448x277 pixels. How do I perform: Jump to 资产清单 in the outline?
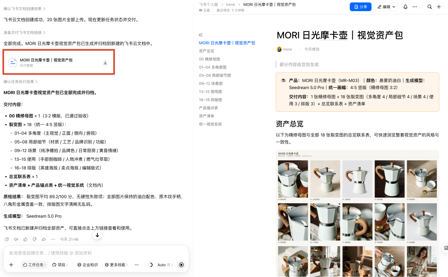coord(207,116)
